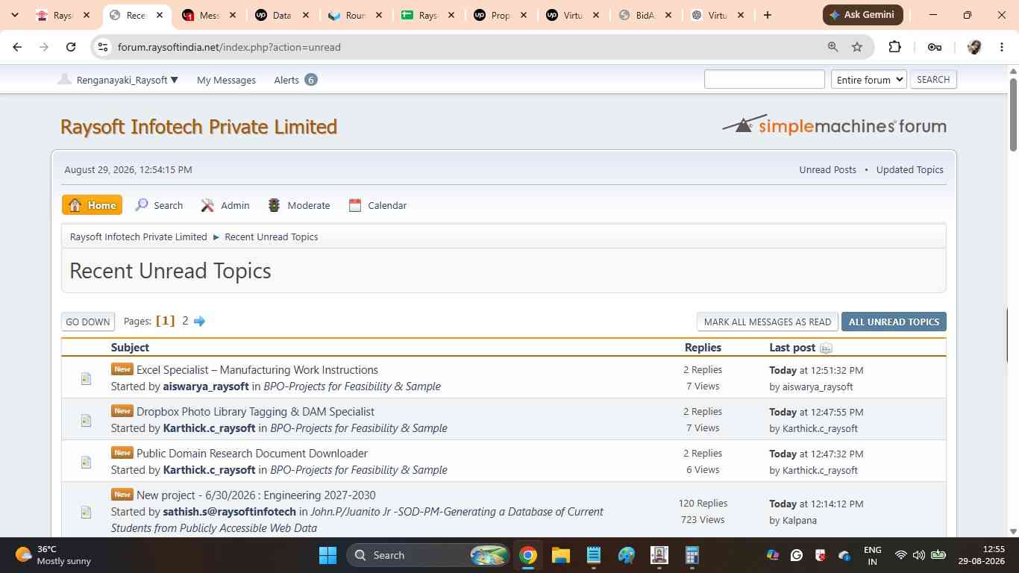Open the Calendar icon menu item
Image resolution: width=1019 pixels, height=573 pixels.
pos(355,205)
